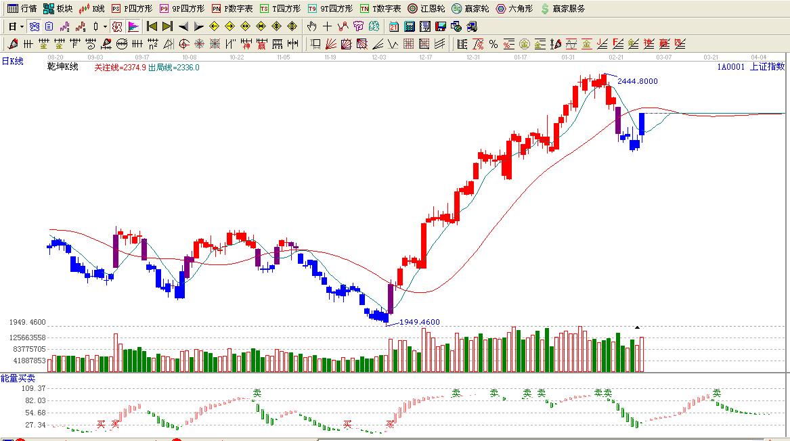Expand the candlestick chart type dropdown arrow
The width and height of the screenshot is (790, 441).
pos(105,26)
